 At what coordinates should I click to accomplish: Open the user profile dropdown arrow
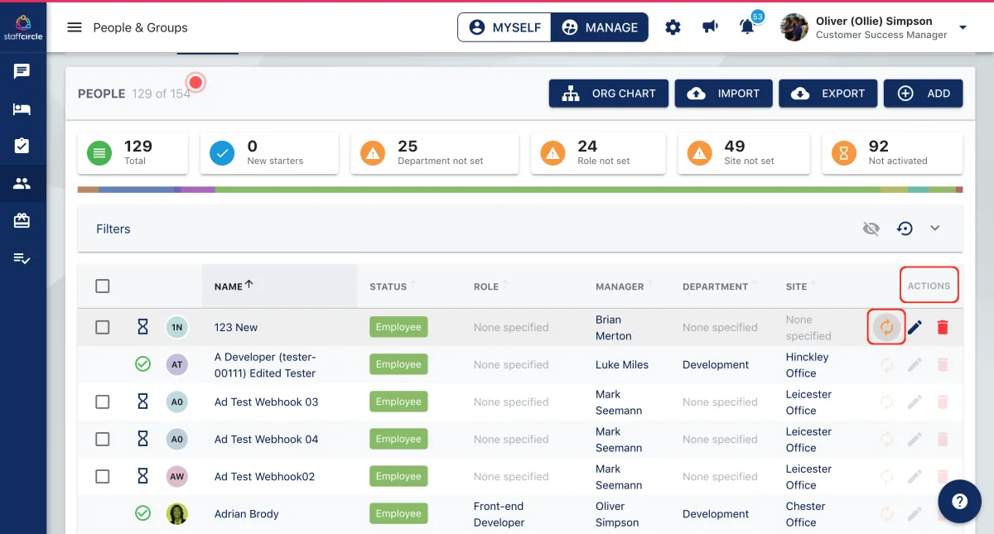[x=963, y=27]
